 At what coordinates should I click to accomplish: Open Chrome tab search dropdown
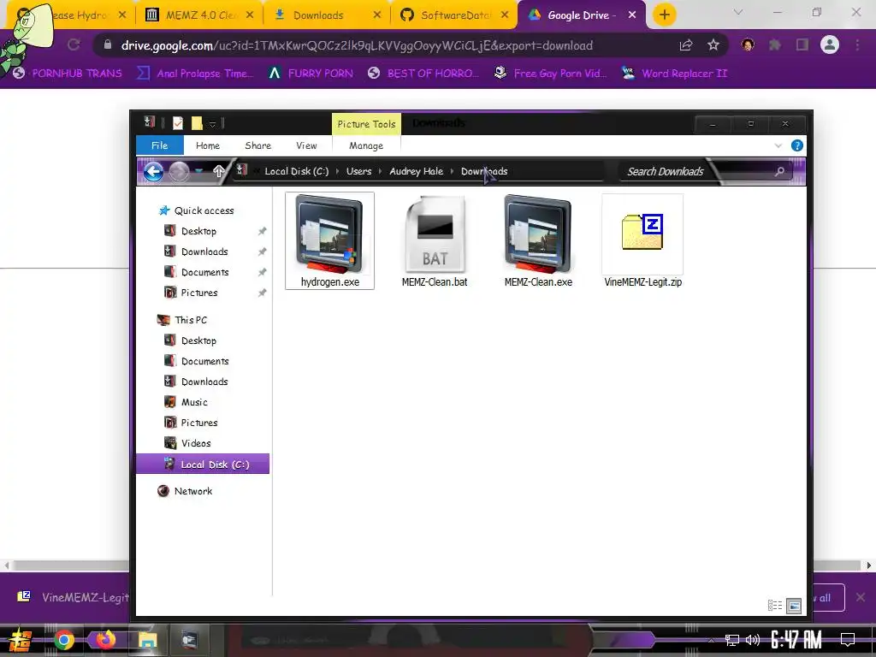click(x=738, y=12)
